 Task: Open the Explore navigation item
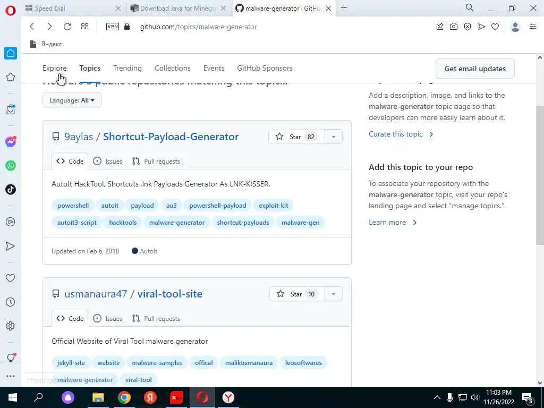click(55, 69)
